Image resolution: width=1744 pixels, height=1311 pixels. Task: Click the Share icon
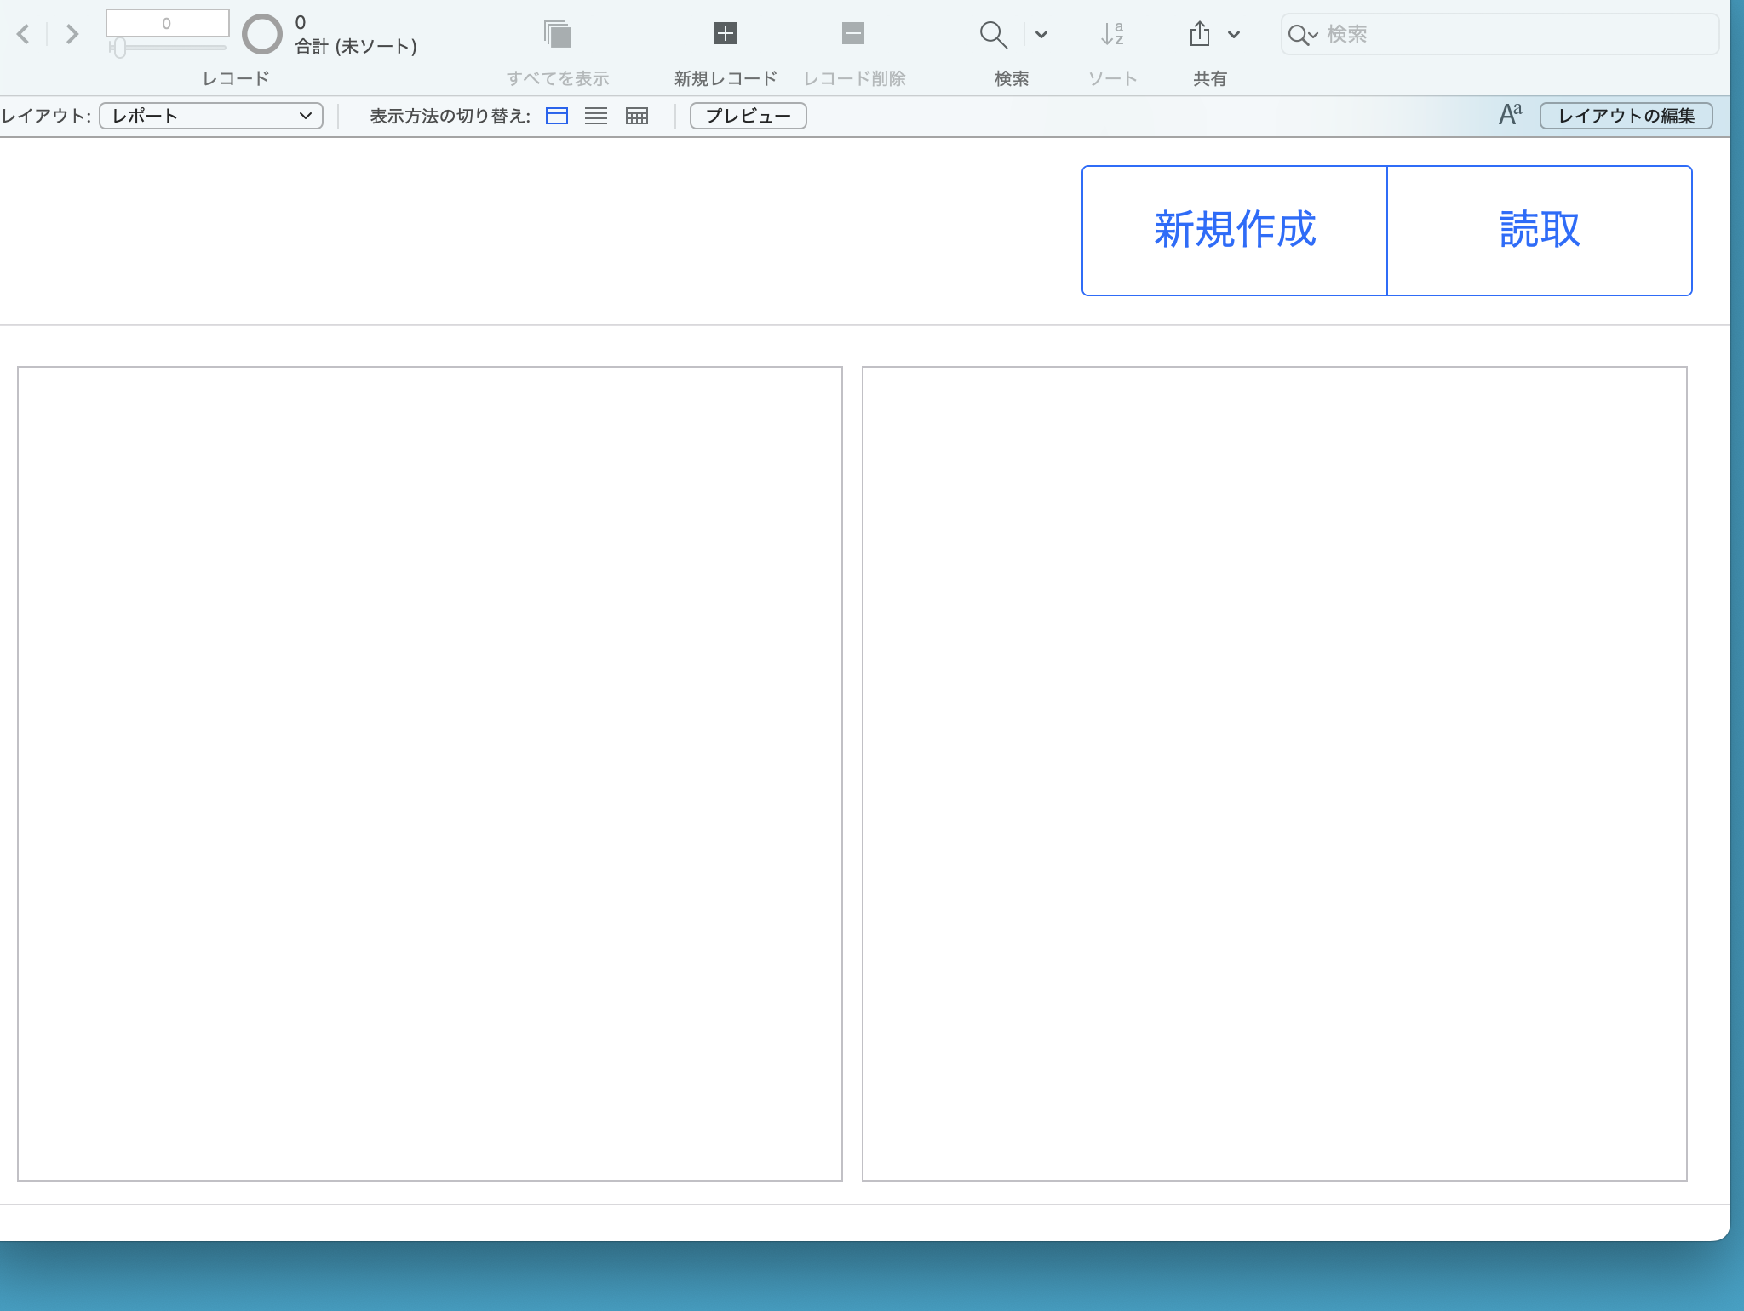[x=1199, y=34]
